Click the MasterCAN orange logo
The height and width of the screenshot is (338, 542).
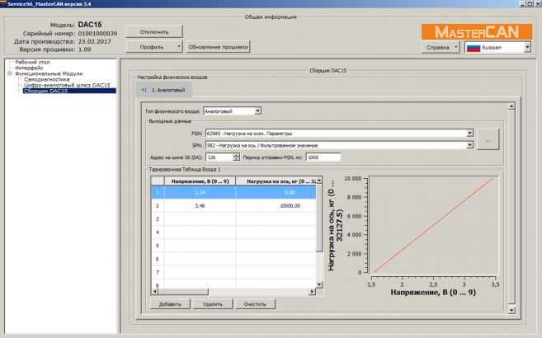click(477, 32)
